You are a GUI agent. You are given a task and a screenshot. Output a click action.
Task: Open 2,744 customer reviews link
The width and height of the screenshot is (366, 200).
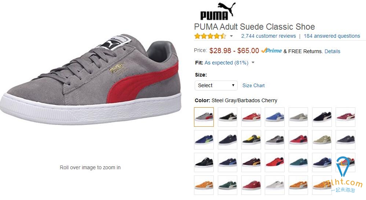(268, 36)
